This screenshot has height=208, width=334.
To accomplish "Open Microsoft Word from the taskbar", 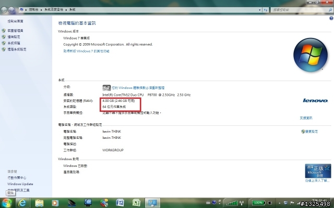I will point(120,203).
